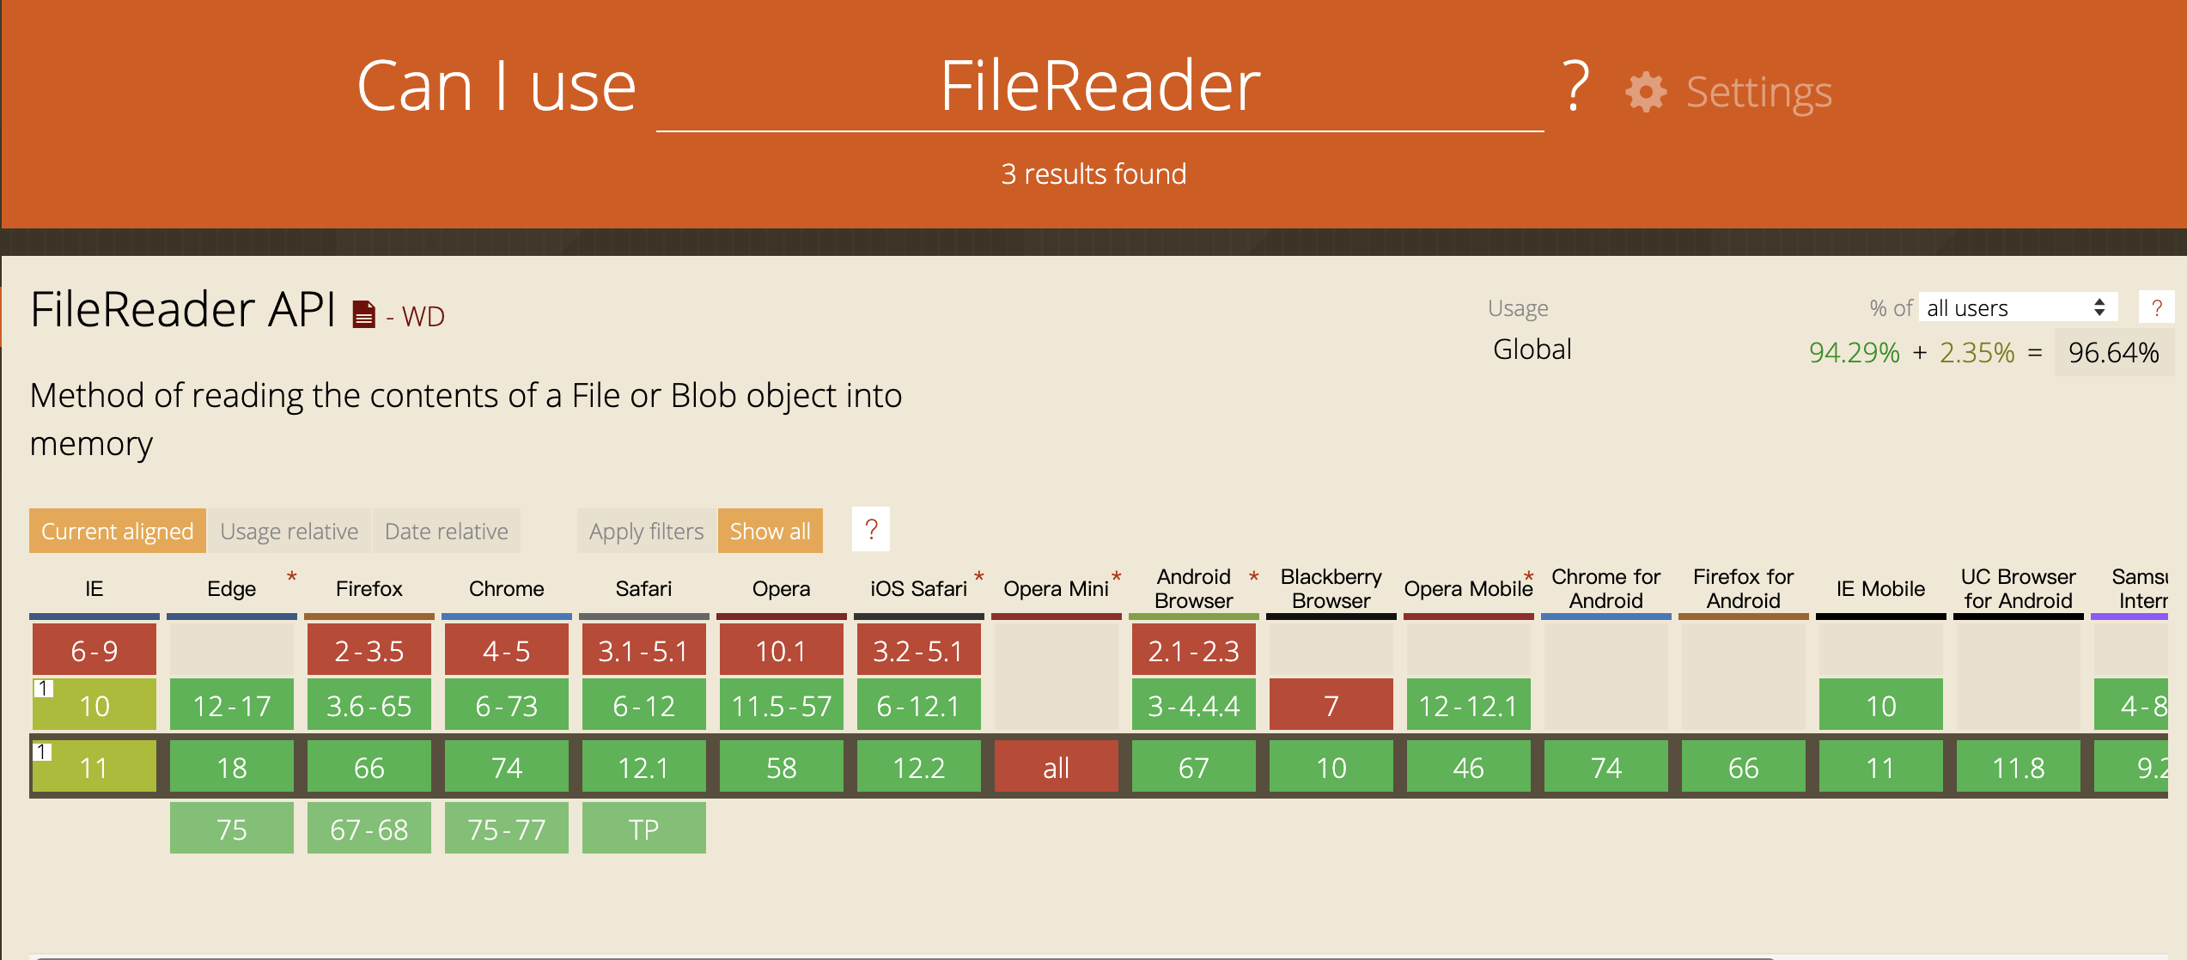Click the help question mark beside usage dropdown

coord(2156,308)
